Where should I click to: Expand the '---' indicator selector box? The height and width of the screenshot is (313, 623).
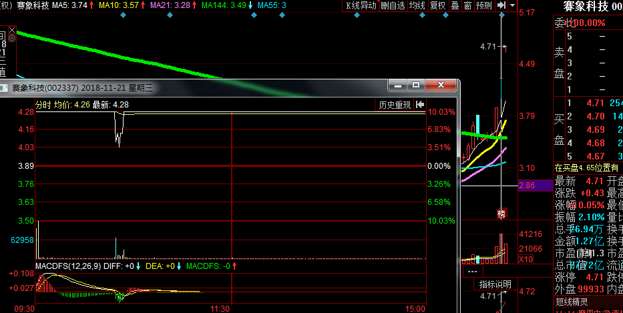pos(473,272)
